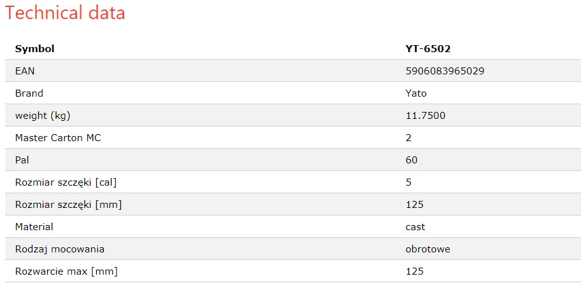Click the obrotowe mounting value
The image size is (581, 295).
pyautogui.click(x=427, y=249)
